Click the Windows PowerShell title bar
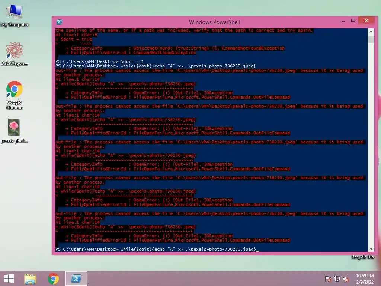Screen dimensions: 381x286 (x=215, y=22)
